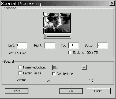Click the frame position slider thumb under preview

(46, 36)
